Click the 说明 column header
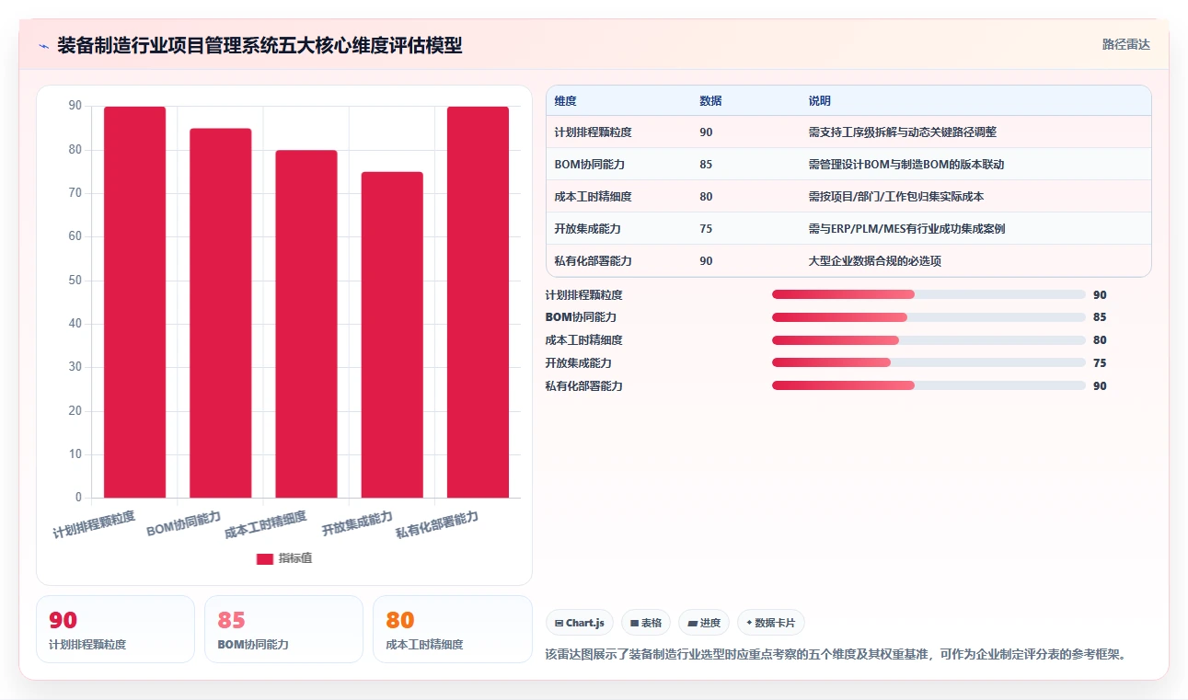The width and height of the screenshot is (1188, 700). 819,101
